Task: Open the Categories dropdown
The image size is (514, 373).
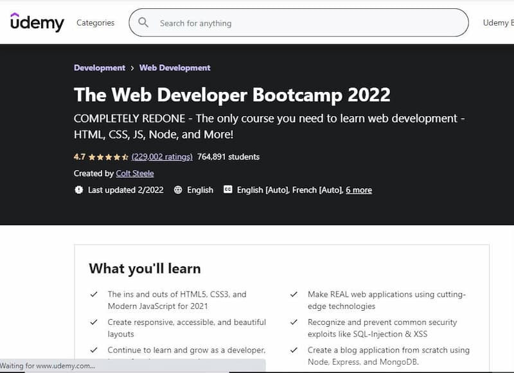Action: coord(95,22)
